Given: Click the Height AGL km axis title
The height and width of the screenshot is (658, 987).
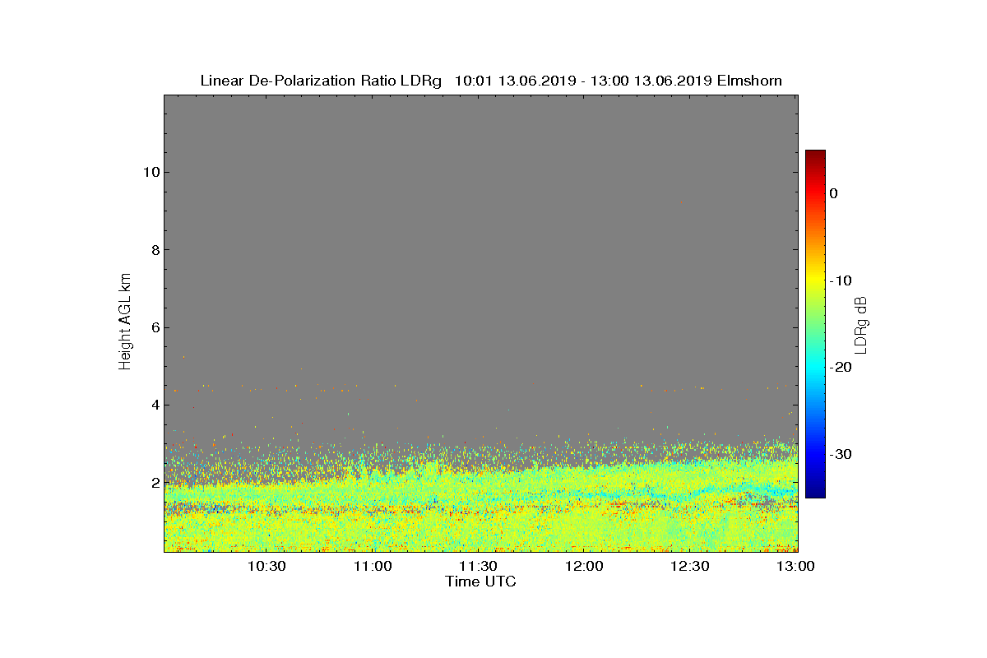Looking at the screenshot, I should pyautogui.click(x=125, y=322).
